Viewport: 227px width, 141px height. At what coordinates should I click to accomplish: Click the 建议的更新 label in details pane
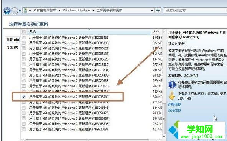(x=176, y=44)
